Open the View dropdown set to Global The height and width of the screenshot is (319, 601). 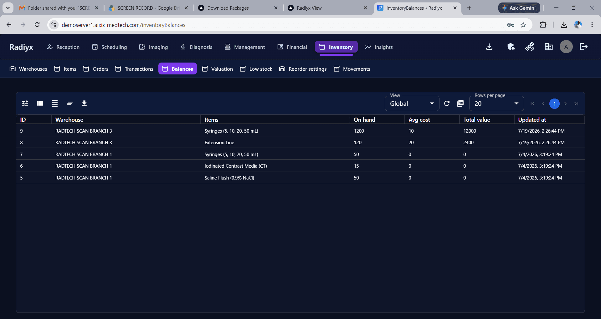point(412,104)
